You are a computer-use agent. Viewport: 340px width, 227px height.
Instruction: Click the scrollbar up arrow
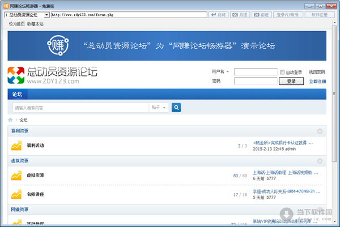click(334, 23)
